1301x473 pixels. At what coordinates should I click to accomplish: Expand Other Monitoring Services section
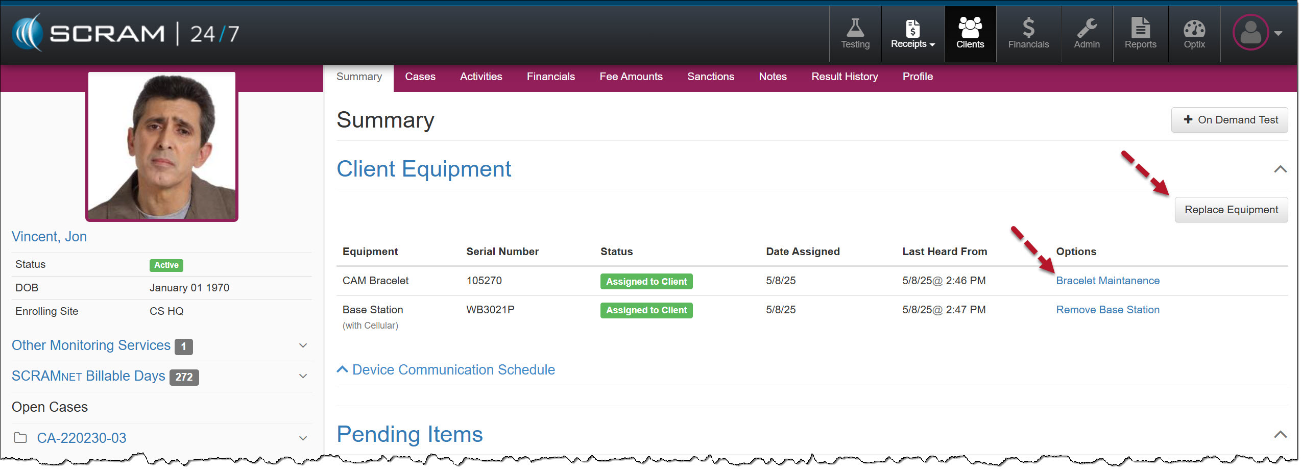(x=303, y=345)
